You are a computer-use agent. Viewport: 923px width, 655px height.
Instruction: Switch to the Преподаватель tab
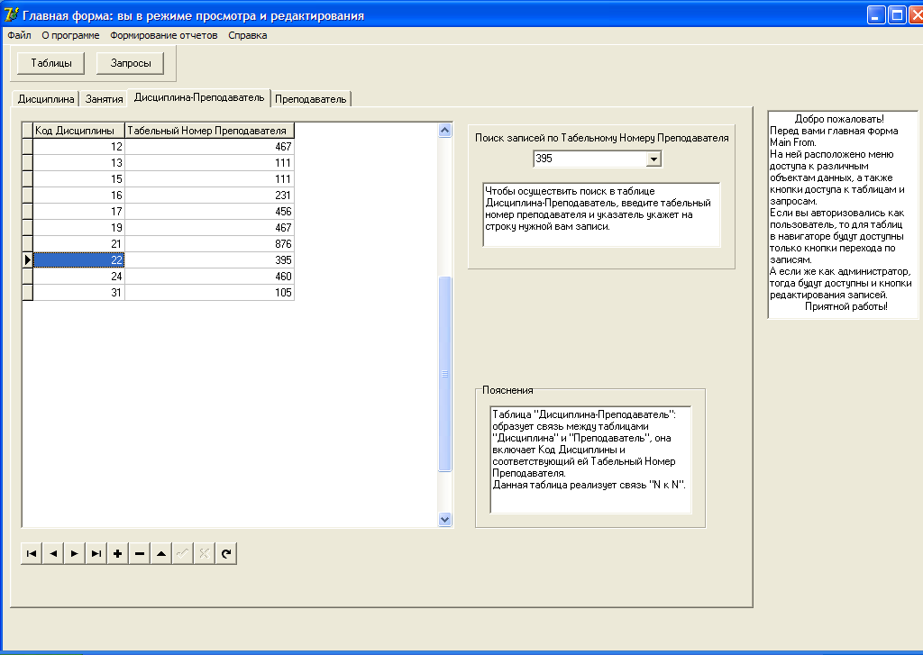tap(311, 99)
